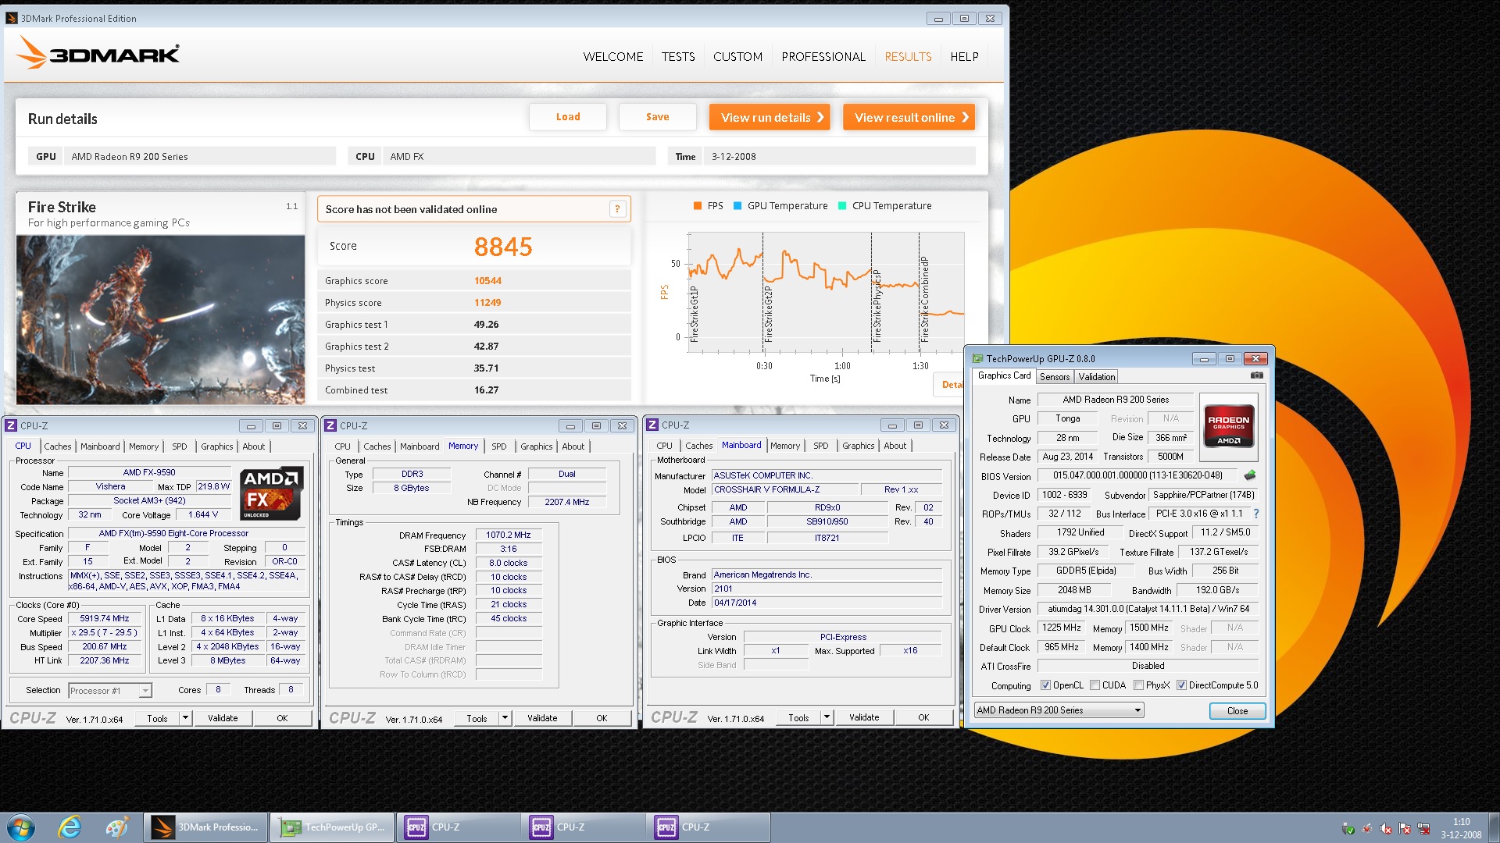1500x843 pixels.
Task: Toggle the OpenCL checkbox in GPU-Z
Action: 1045,685
